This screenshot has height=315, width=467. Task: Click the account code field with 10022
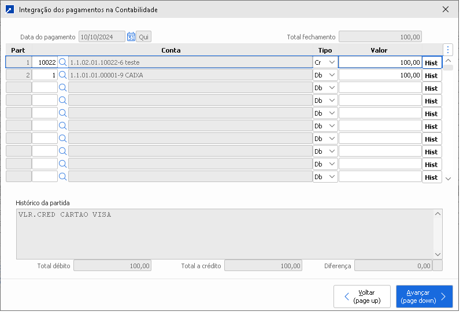45,62
